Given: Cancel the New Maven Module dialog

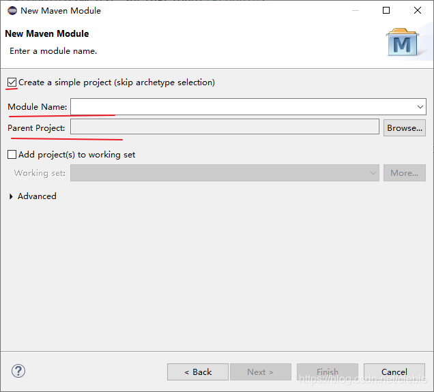Looking at the screenshot, I should click(394, 372).
